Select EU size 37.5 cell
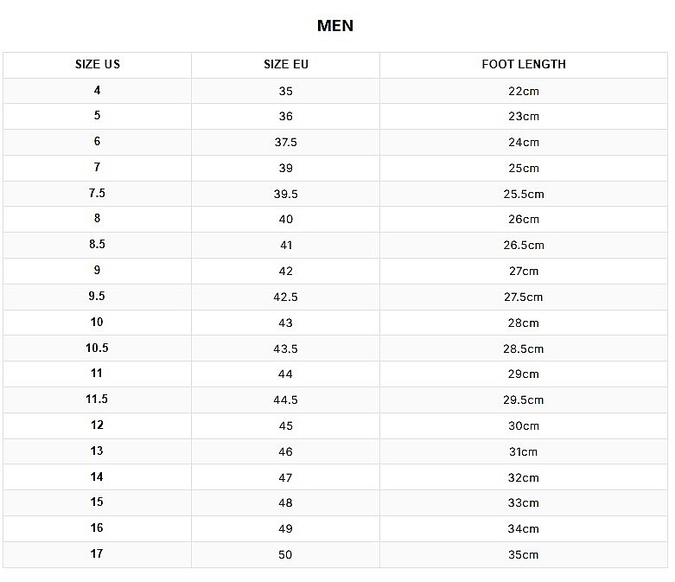The width and height of the screenshot is (675, 582). pyautogui.click(x=286, y=142)
